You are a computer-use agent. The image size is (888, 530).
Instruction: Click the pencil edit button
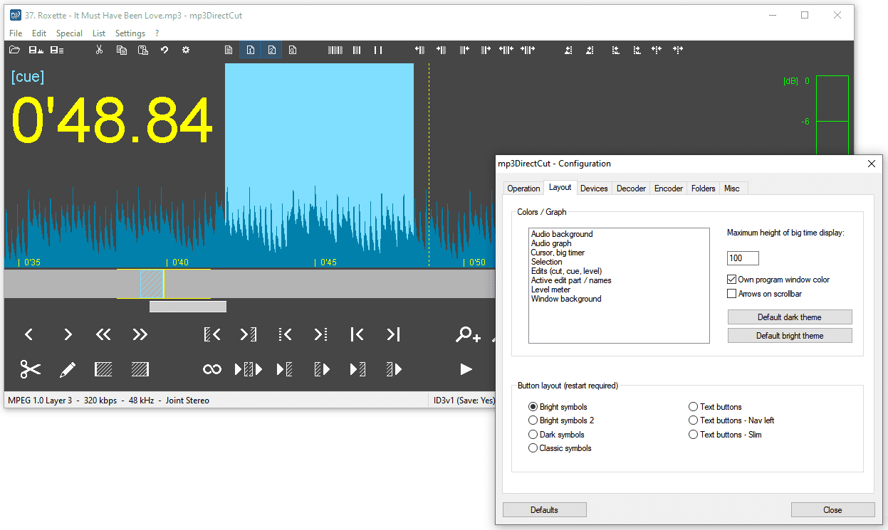tap(68, 369)
